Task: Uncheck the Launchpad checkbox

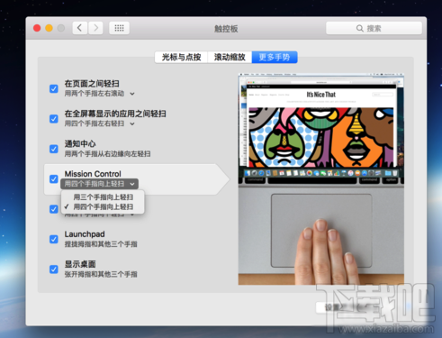Action: click(54, 239)
